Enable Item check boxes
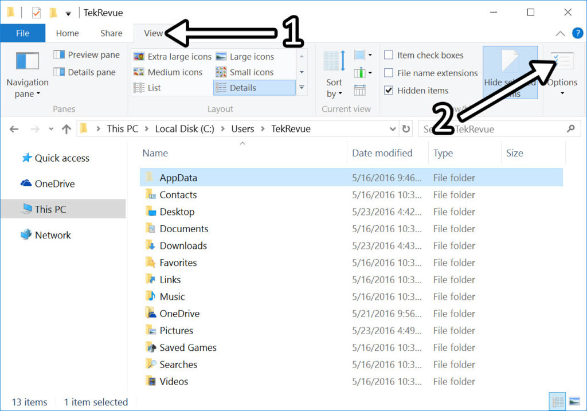 388,55
